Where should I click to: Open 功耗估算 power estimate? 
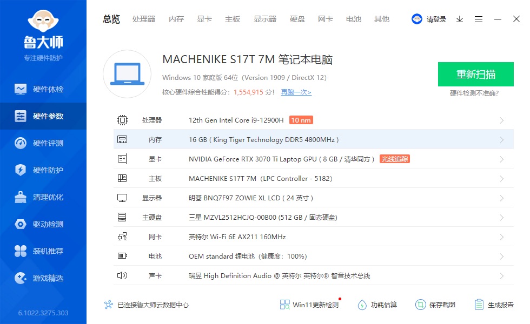(x=377, y=305)
